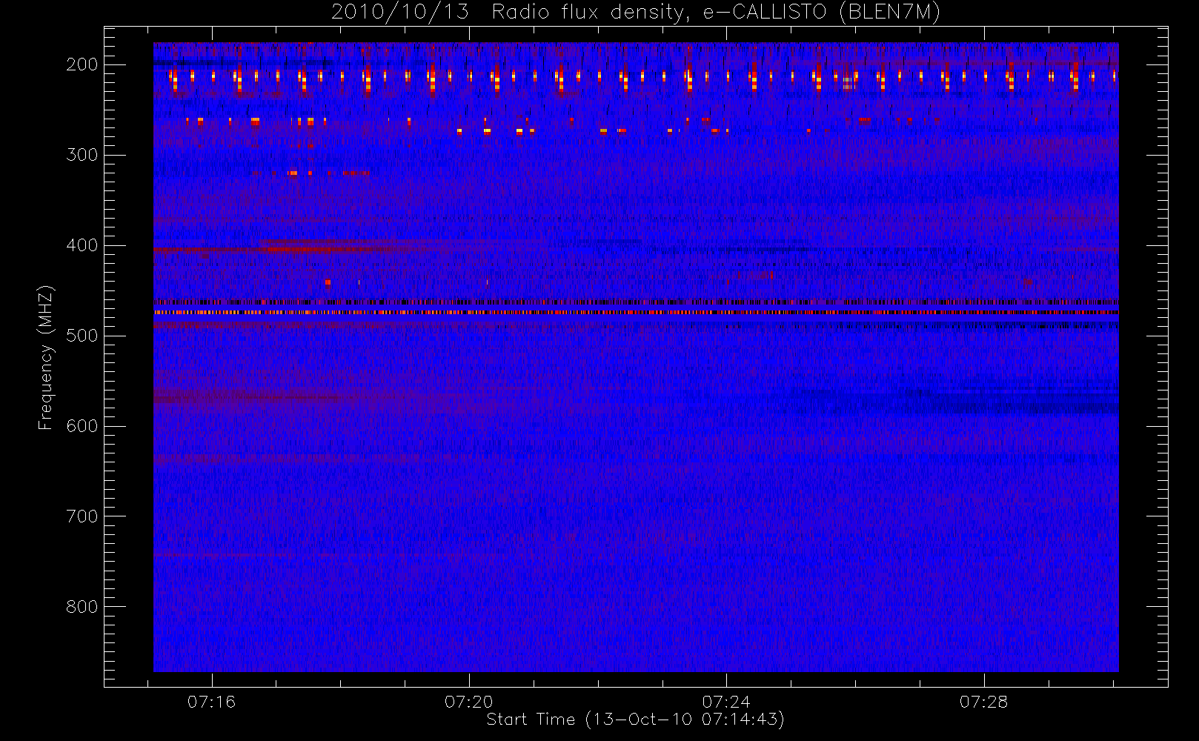Click the date "2010/10/13" in the title
The image size is (1199, 741).
(x=400, y=13)
